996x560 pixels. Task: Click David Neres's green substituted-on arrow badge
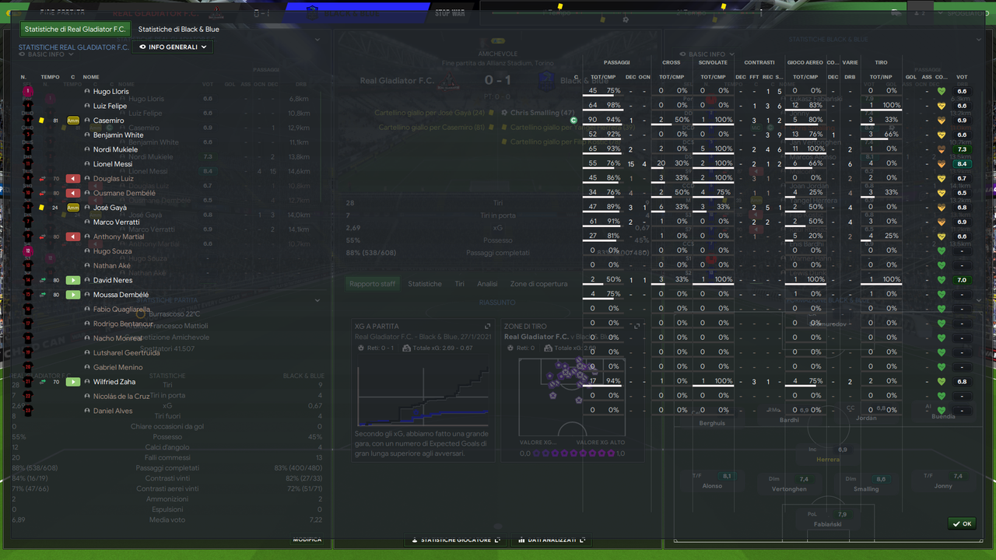click(x=73, y=280)
